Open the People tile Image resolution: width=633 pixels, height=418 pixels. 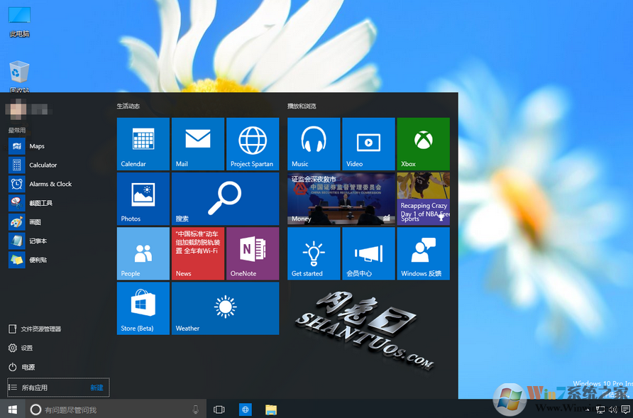[x=143, y=253]
